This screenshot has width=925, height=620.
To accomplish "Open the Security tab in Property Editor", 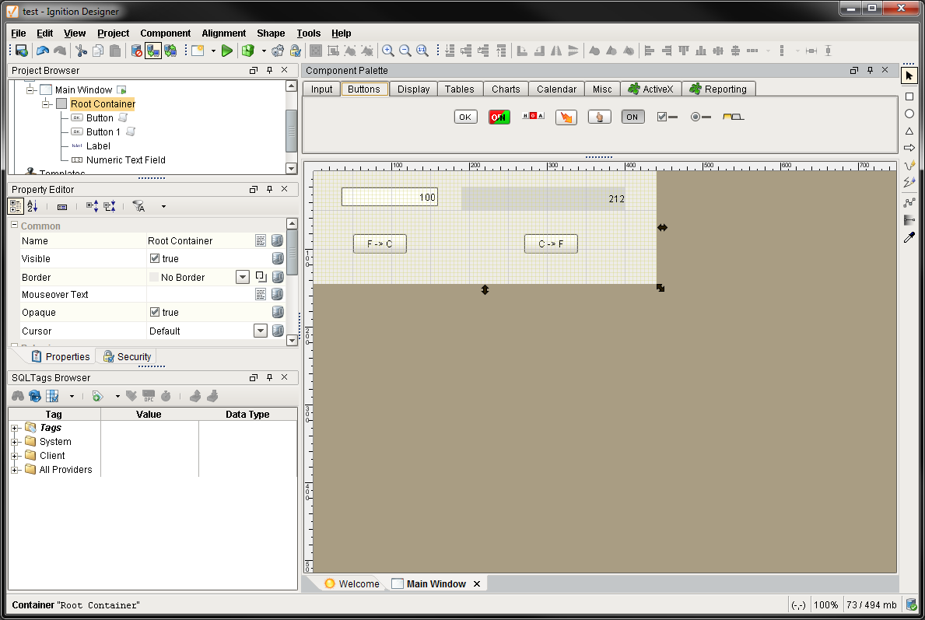I will (127, 356).
